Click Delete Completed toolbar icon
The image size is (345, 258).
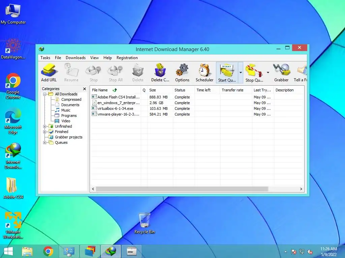click(x=160, y=73)
